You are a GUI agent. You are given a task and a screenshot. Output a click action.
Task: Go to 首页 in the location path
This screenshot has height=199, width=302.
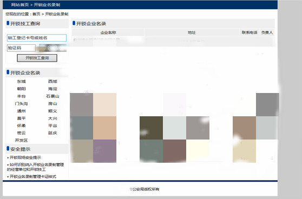tap(36, 14)
